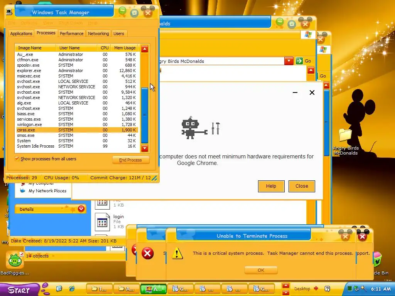
Task: Select the services.exe process row
Action: point(77,119)
